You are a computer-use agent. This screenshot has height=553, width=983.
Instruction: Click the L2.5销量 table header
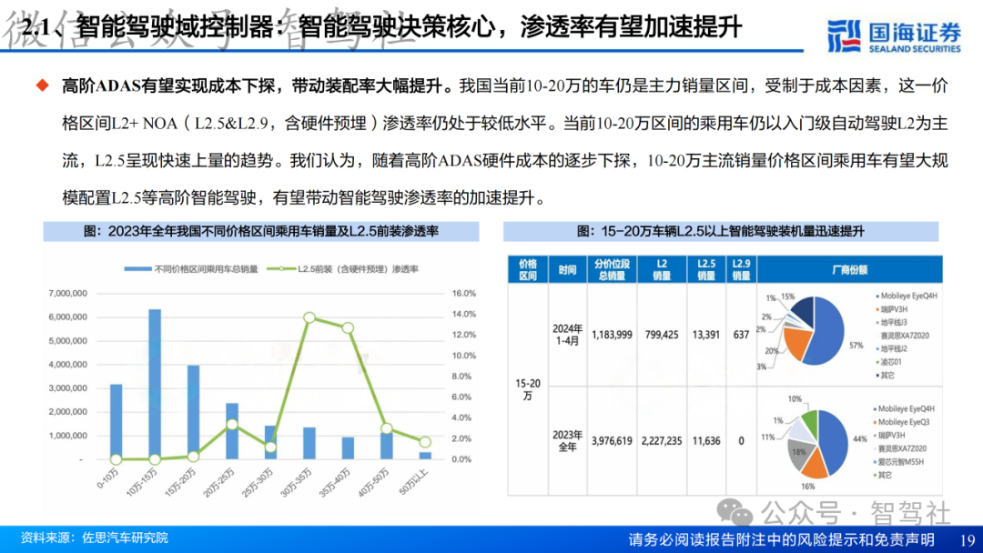(x=704, y=267)
